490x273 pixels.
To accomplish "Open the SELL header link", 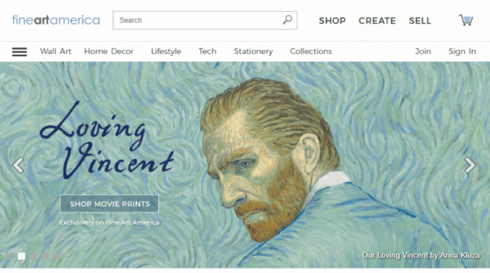I will point(420,21).
